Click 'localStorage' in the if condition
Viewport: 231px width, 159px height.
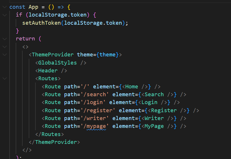[48, 15]
